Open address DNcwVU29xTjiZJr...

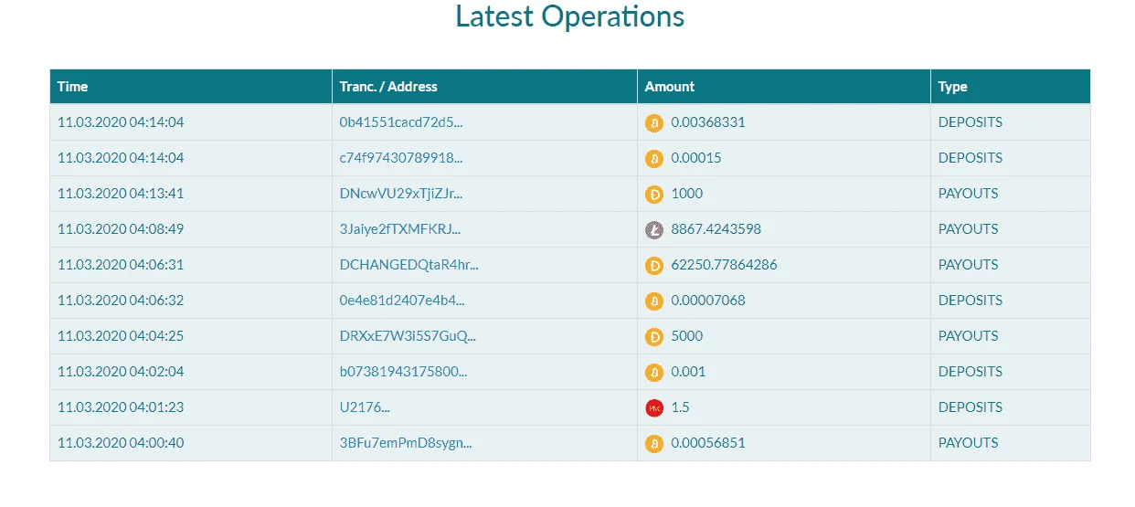pos(401,194)
